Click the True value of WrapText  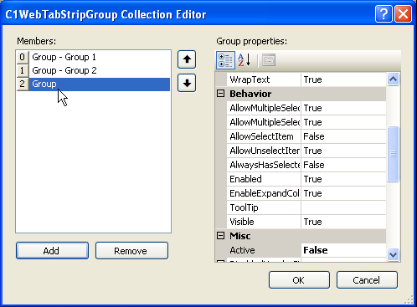point(343,79)
